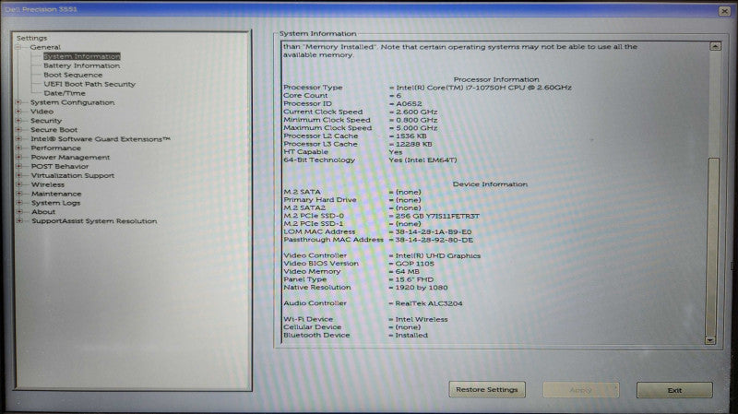Image resolution: width=738 pixels, height=414 pixels.
Task: Select the Maintenance category label
Action: click(56, 194)
